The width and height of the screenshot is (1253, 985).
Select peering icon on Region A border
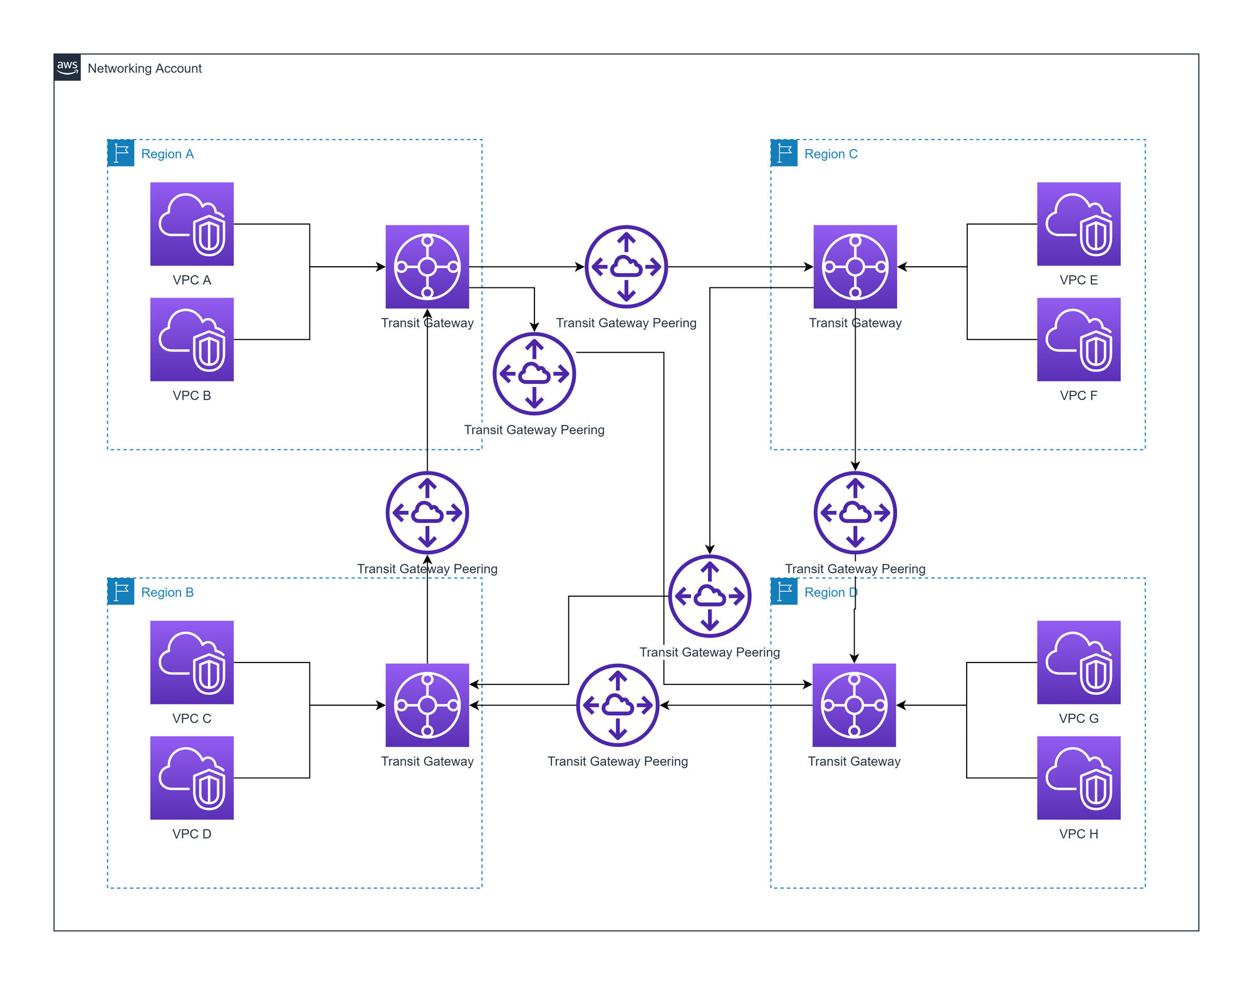point(534,374)
